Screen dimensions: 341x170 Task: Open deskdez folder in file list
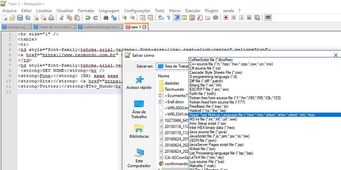(x=169, y=83)
